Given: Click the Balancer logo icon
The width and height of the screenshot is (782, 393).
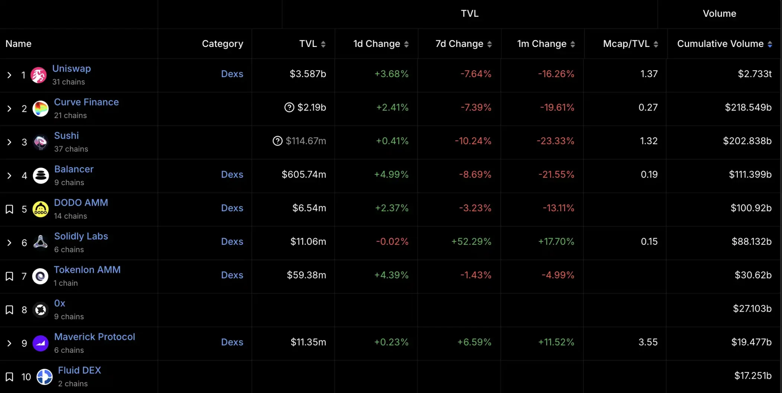Looking at the screenshot, I should tap(41, 175).
